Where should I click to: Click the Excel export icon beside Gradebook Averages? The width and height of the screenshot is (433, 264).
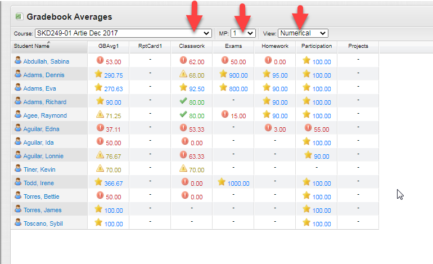[19, 16]
